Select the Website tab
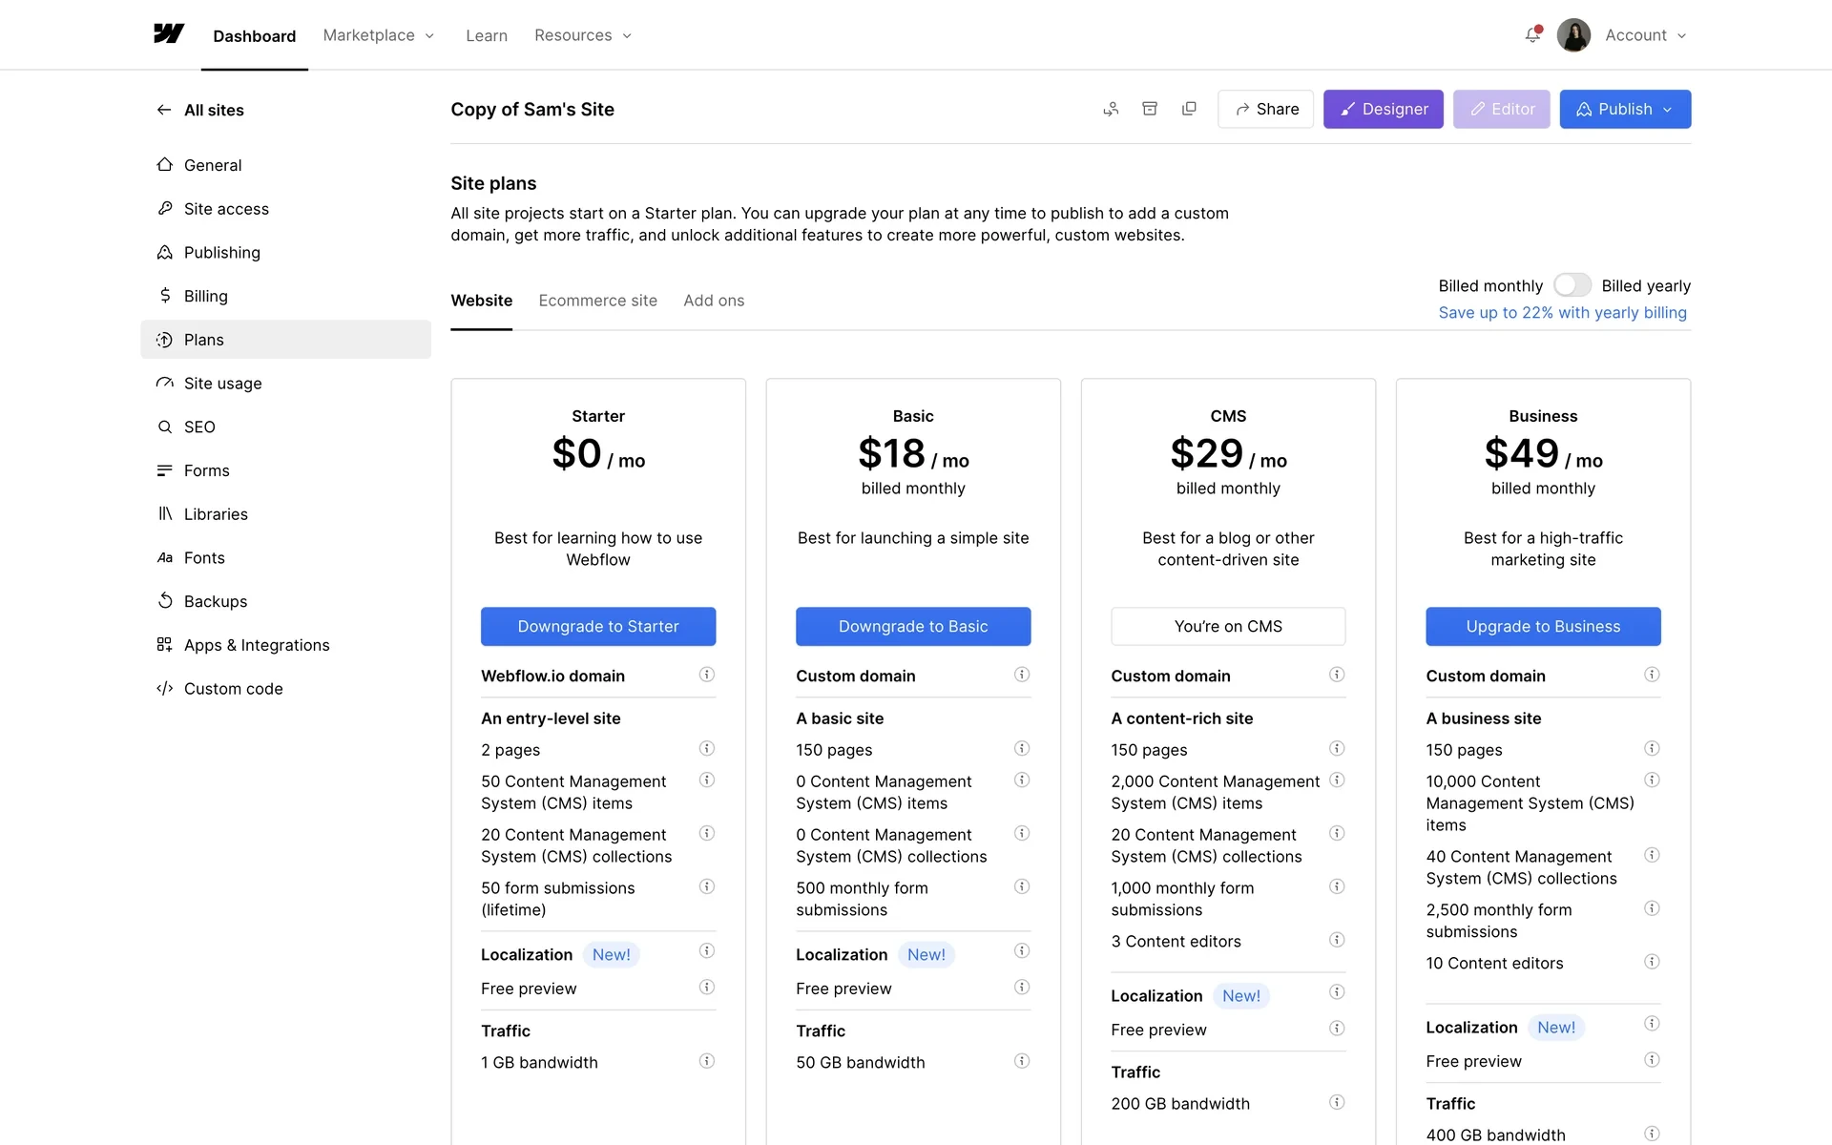 (481, 301)
